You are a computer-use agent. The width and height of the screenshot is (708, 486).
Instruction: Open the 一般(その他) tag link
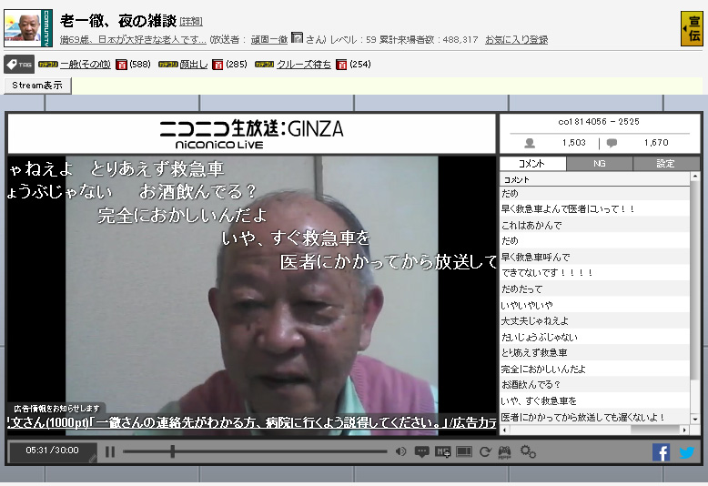(86, 65)
